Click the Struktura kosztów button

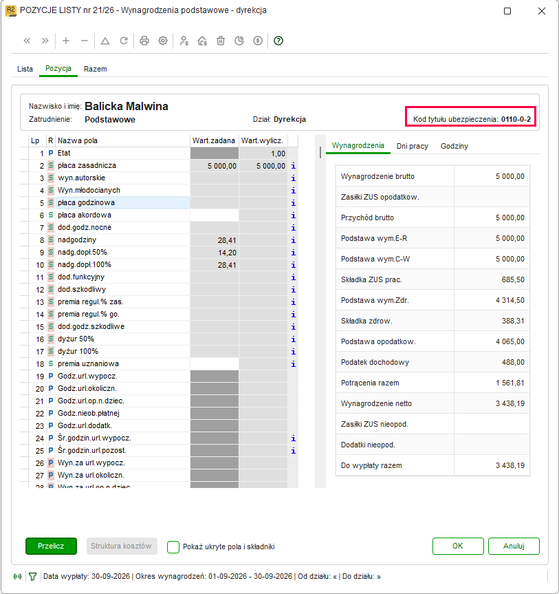(122, 547)
